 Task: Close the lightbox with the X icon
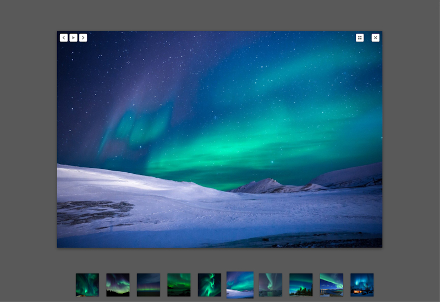[375, 38]
